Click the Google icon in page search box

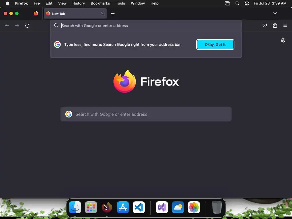point(69,114)
